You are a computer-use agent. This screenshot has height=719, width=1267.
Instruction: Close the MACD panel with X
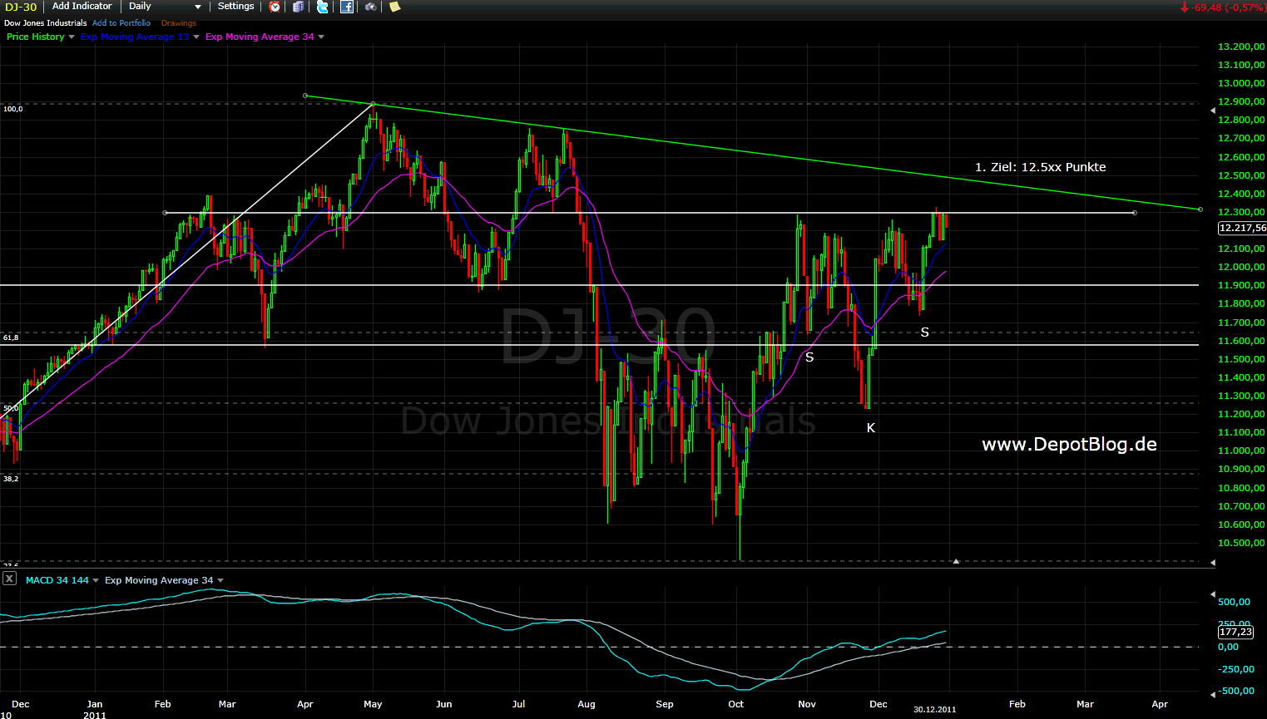[9, 579]
